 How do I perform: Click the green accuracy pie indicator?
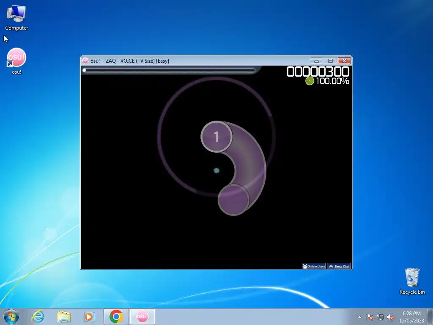coord(310,81)
